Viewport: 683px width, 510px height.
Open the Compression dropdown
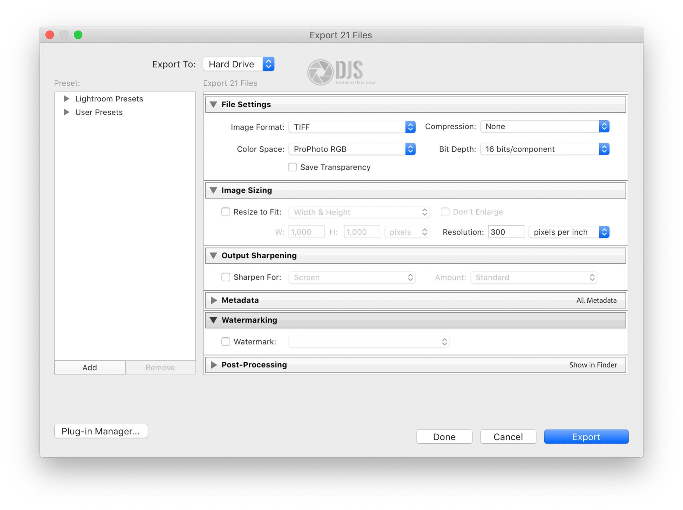click(545, 126)
